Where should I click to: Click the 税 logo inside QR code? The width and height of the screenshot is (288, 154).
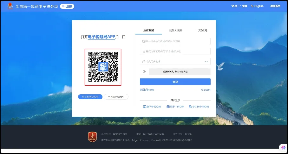point(103,67)
